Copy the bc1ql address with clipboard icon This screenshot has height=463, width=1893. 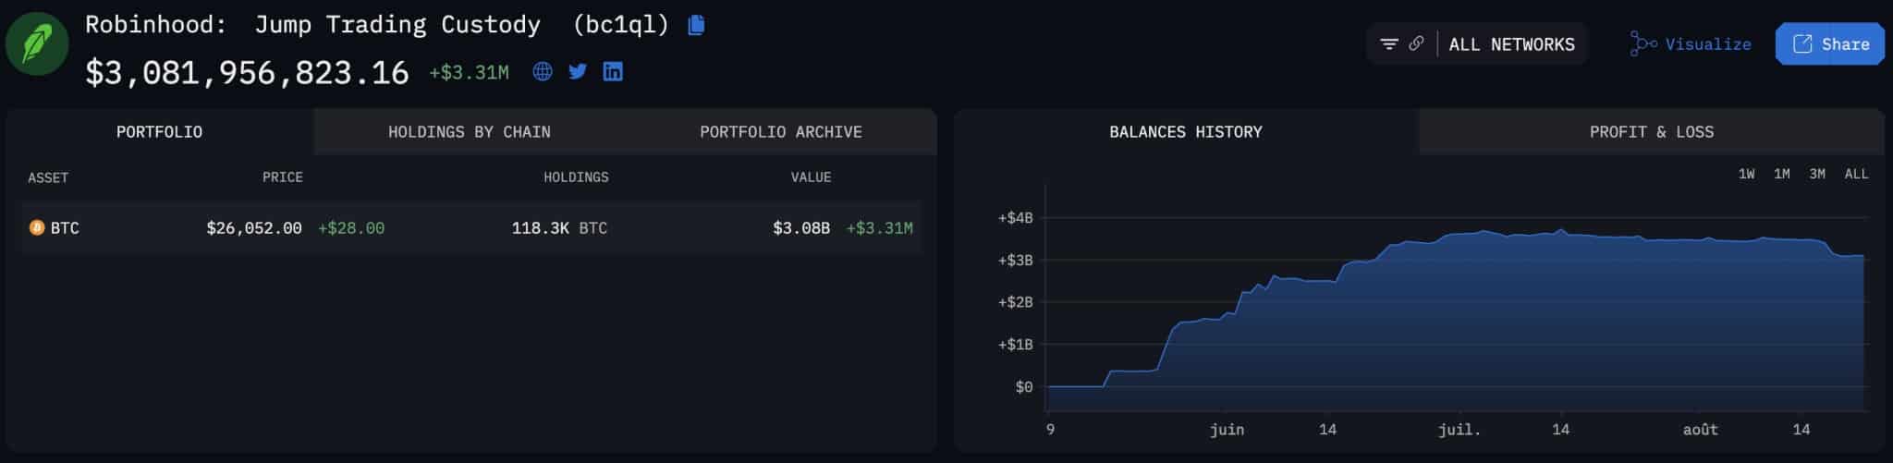(697, 25)
